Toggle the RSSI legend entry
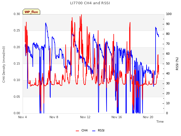Screen dimensions: 181x136 pyautogui.click(x=98, y=130)
